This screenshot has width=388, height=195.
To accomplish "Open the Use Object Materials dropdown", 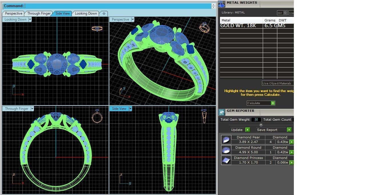I will point(278,83).
